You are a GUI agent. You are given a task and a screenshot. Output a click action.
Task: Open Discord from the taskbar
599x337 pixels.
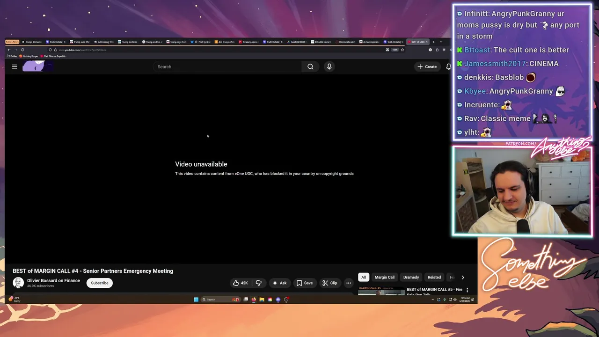coord(278,300)
